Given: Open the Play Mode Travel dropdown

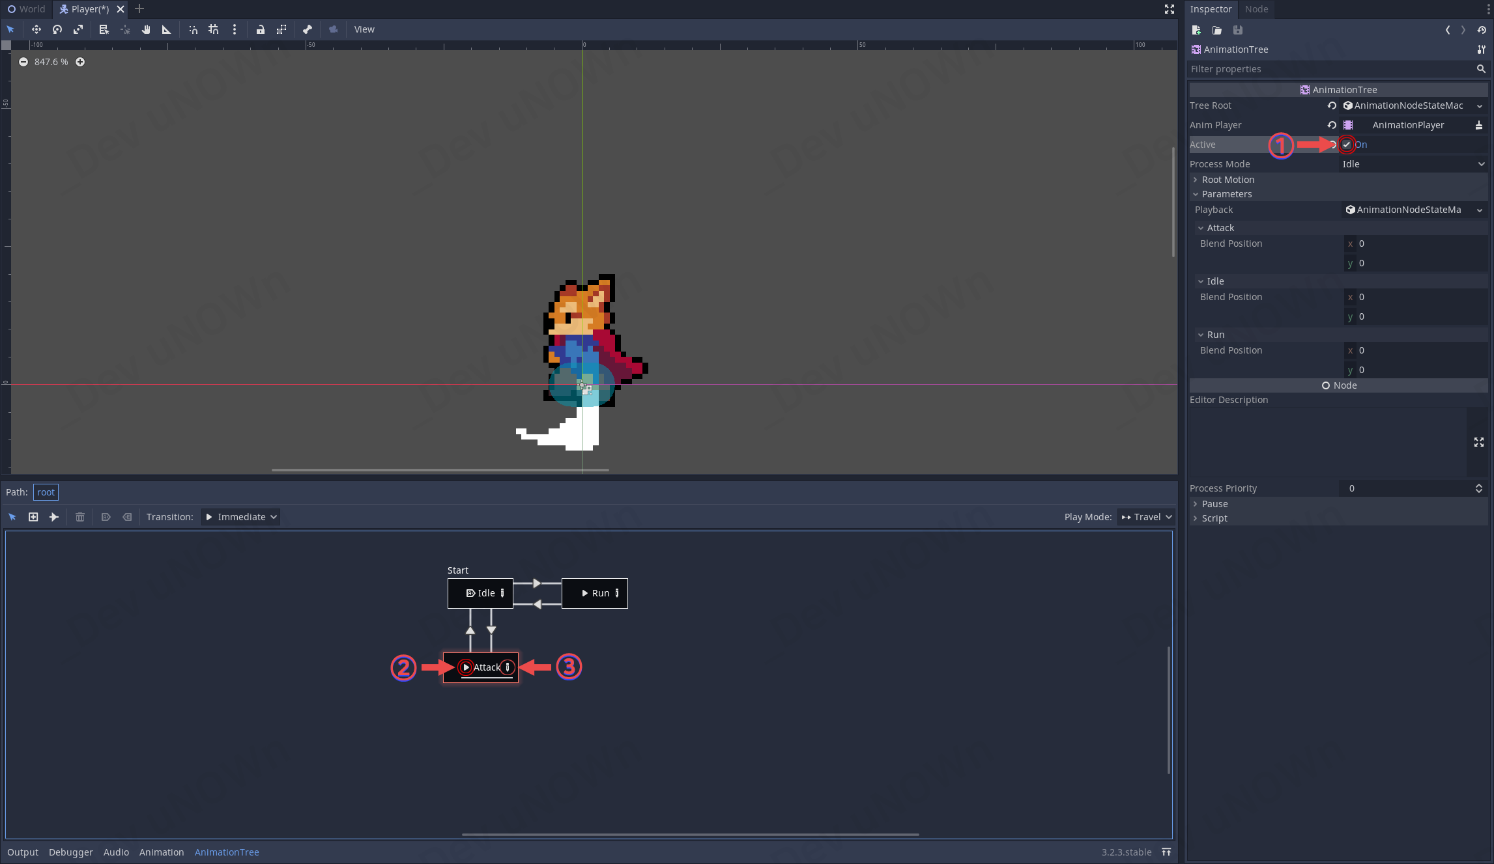Looking at the screenshot, I should [x=1146, y=517].
